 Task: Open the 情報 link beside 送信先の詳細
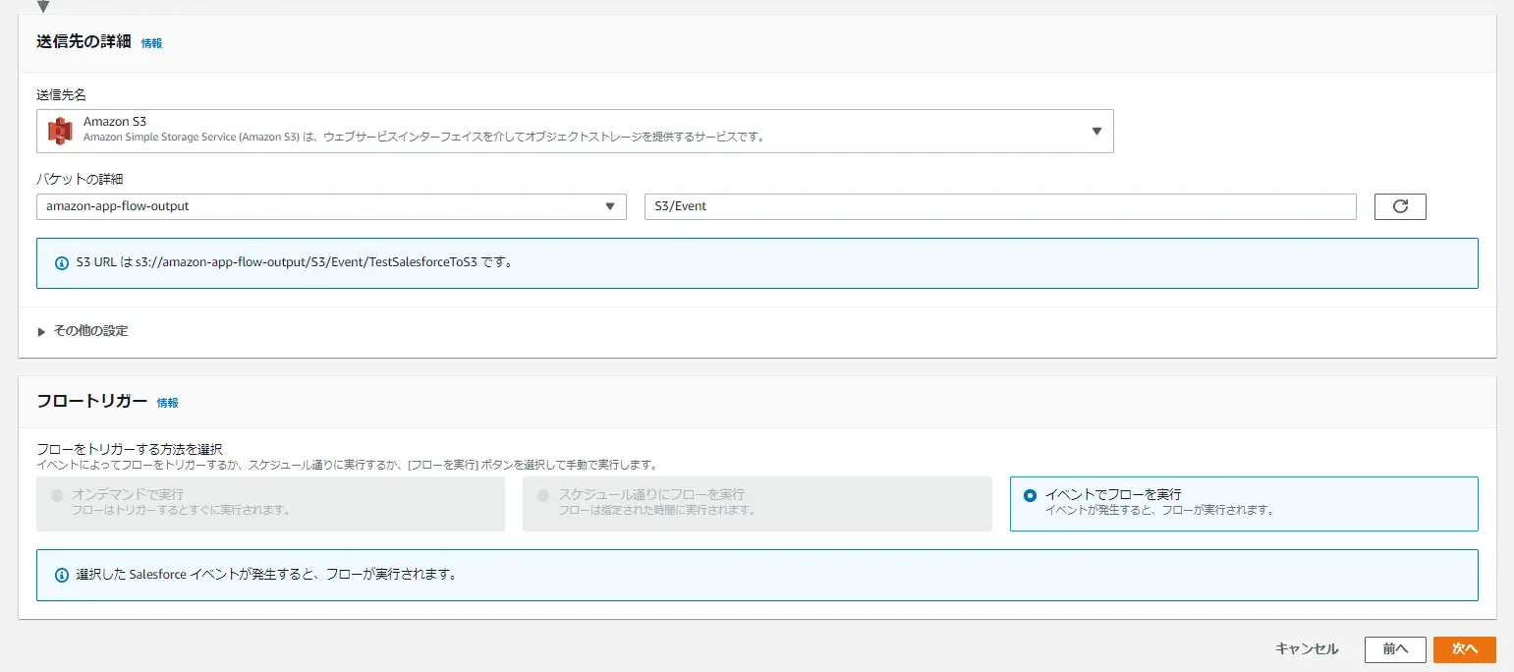click(151, 43)
